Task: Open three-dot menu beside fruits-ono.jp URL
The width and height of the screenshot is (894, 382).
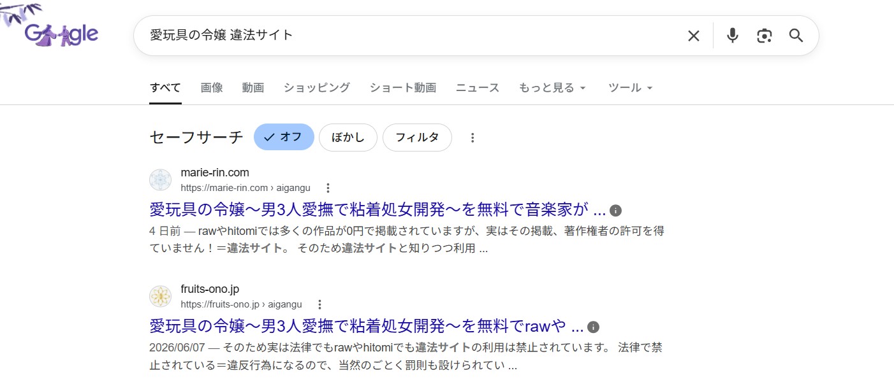Action: 320,304
